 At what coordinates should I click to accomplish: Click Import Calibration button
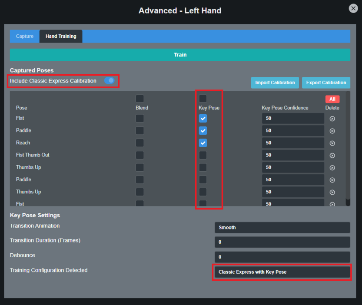[275, 83]
